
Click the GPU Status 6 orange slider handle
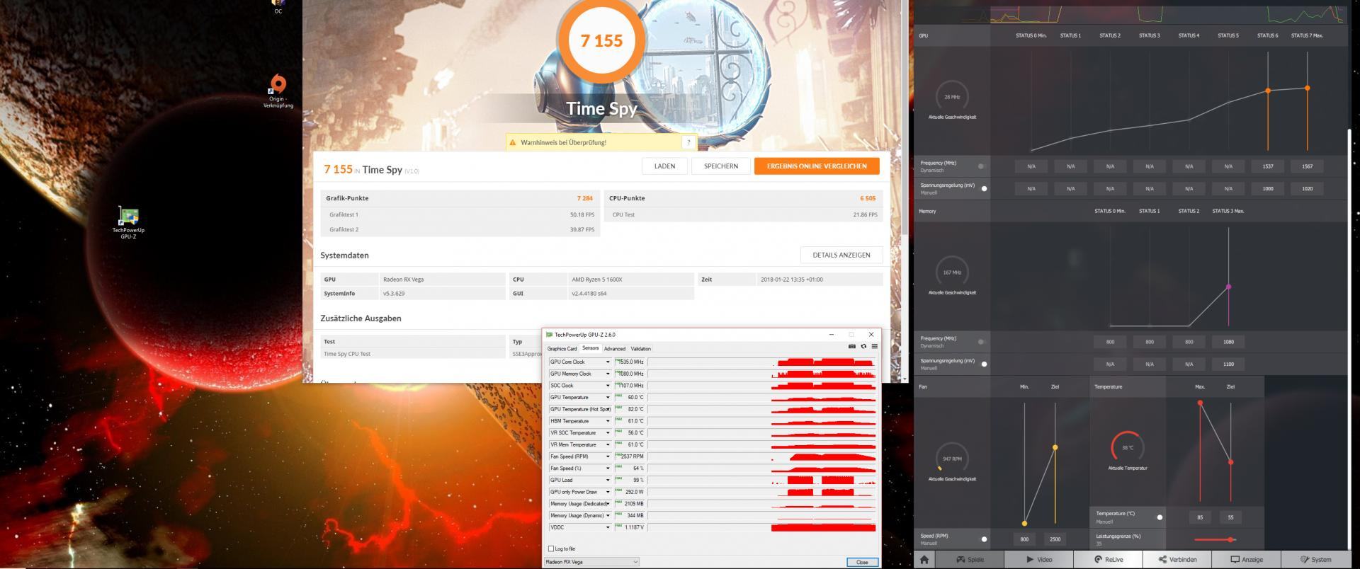click(x=1268, y=91)
